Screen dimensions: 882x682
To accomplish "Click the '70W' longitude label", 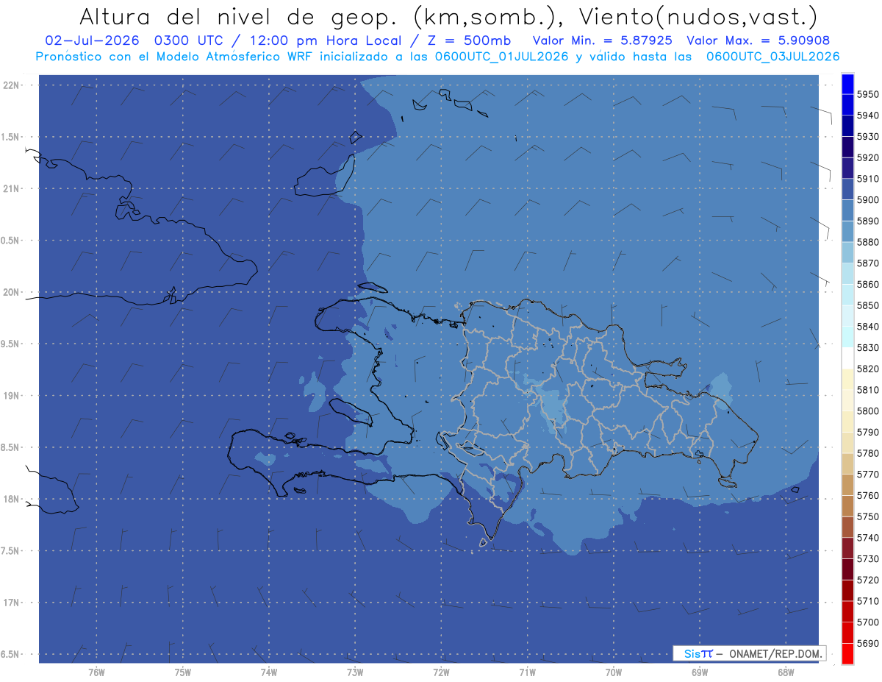I will click(x=613, y=672).
